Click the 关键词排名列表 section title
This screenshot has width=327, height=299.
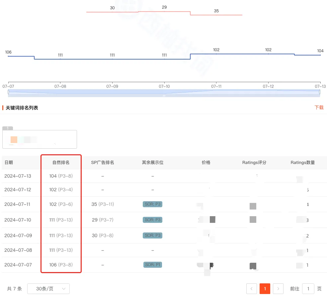pyautogui.click(x=22, y=108)
